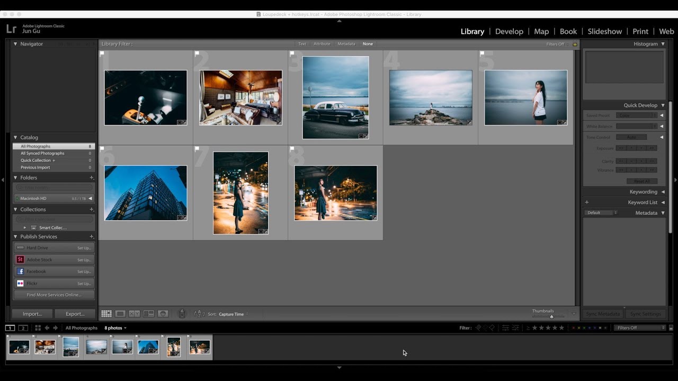
Task: Open People view face icon
Action: pos(163,314)
